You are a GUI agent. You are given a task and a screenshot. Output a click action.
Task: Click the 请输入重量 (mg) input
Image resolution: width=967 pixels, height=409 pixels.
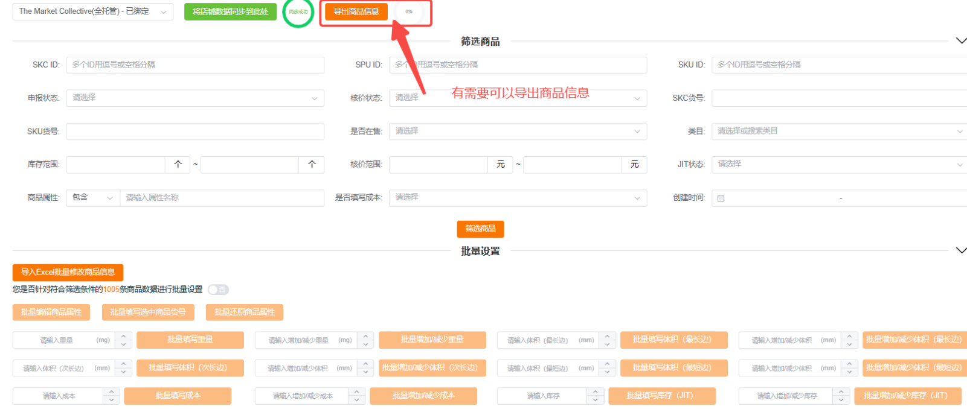pos(65,340)
